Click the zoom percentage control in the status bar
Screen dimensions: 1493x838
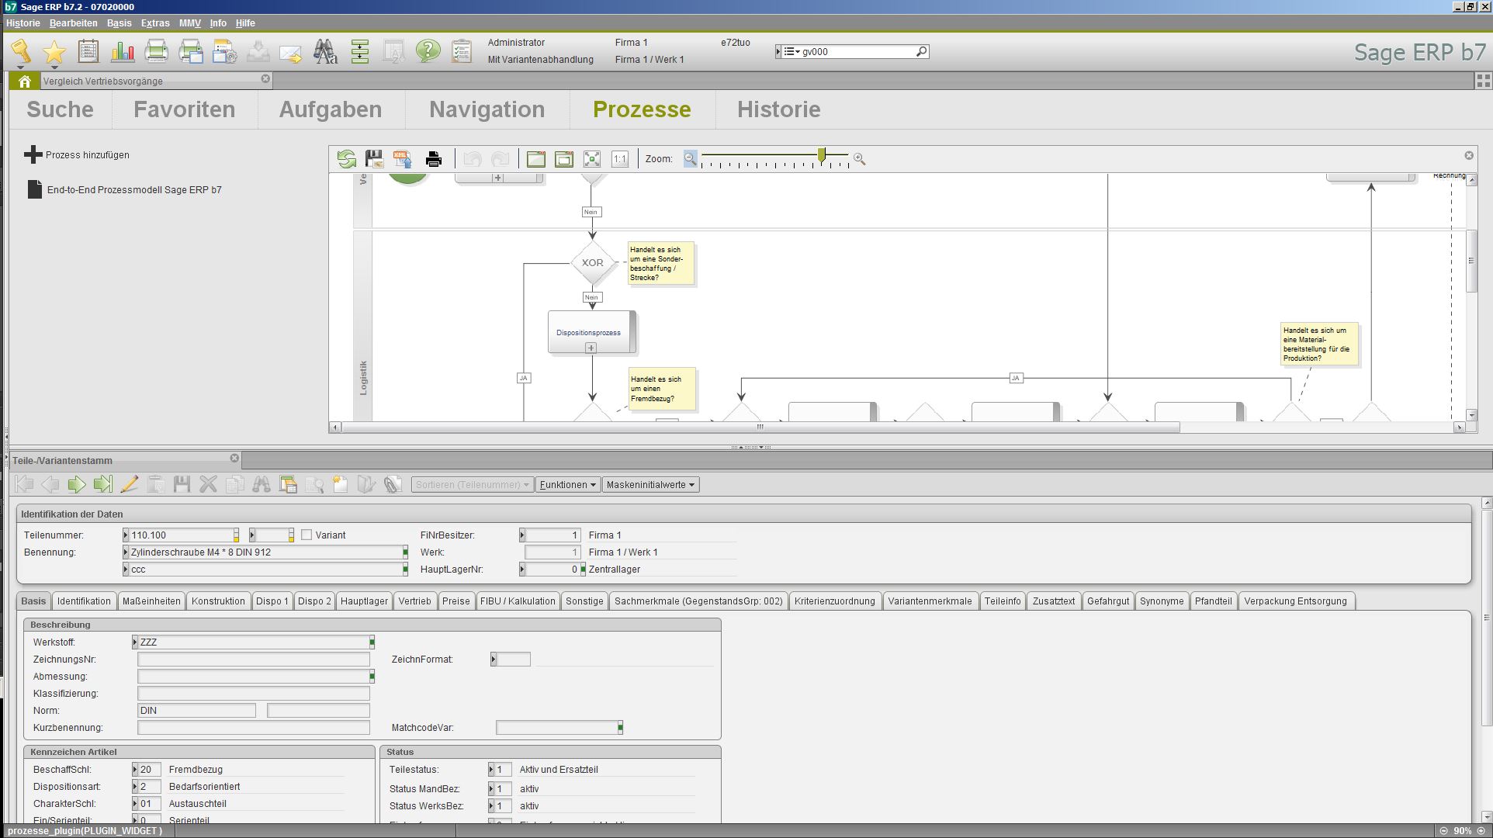(1462, 831)
